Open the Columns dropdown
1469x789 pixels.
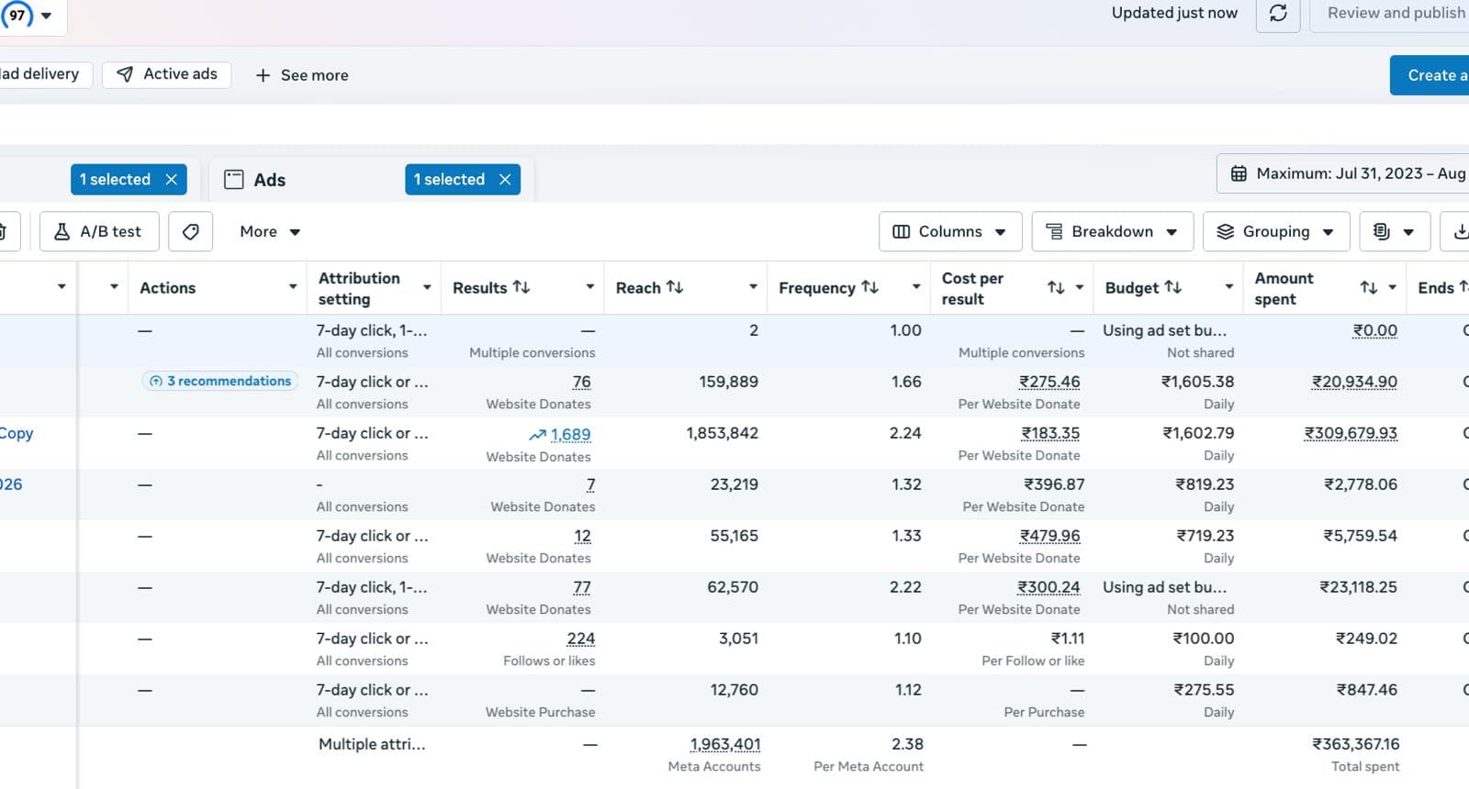(950, 232)
